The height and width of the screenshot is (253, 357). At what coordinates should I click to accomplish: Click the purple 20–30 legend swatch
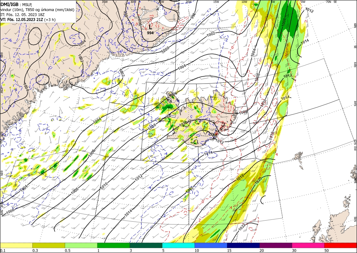(276, 246)
